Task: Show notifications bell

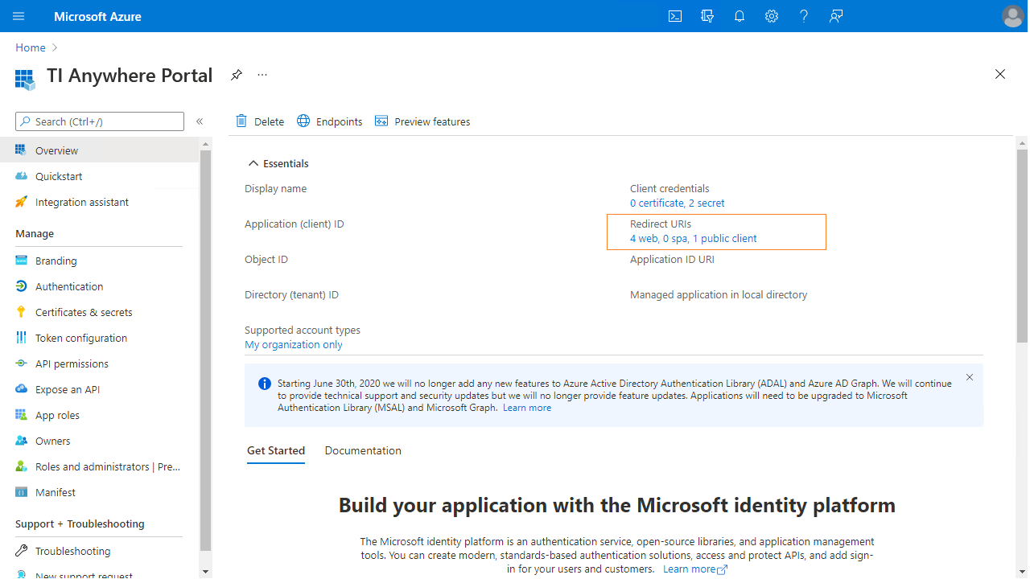Action: coord(740,16)
